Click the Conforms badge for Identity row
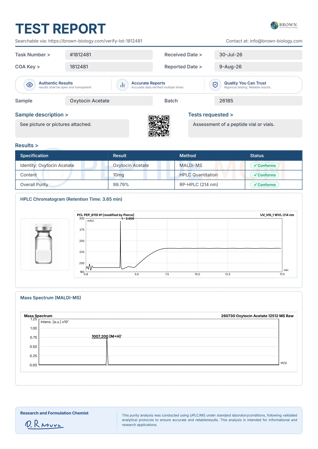The image size is (318, 449). [x=264, y=166]
